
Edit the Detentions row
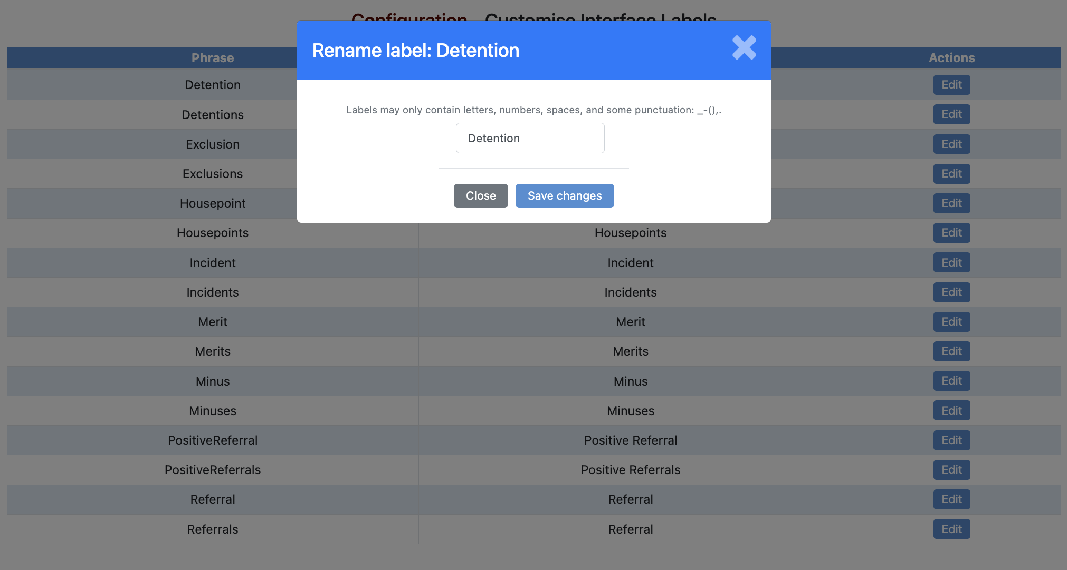click(x=951, y=114)
